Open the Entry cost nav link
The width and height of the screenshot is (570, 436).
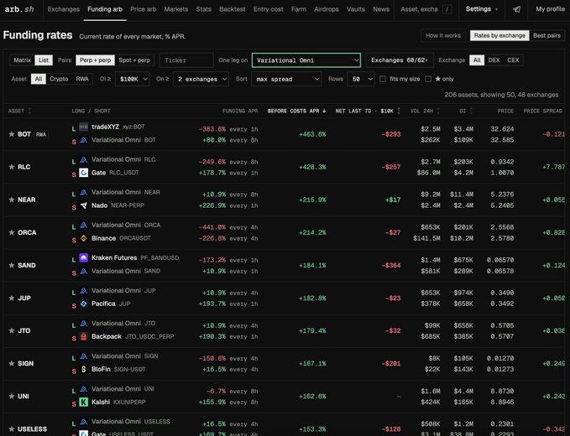click(269, 9)
